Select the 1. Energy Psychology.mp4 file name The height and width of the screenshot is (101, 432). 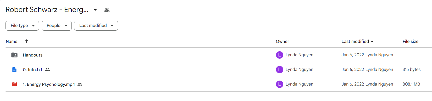pos(49,84)
